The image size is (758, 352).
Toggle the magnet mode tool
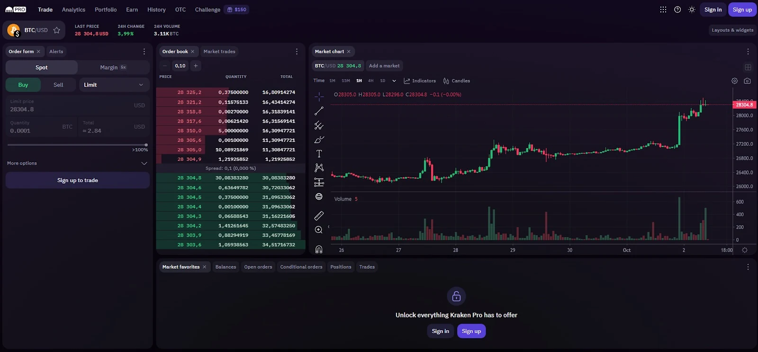319,249
